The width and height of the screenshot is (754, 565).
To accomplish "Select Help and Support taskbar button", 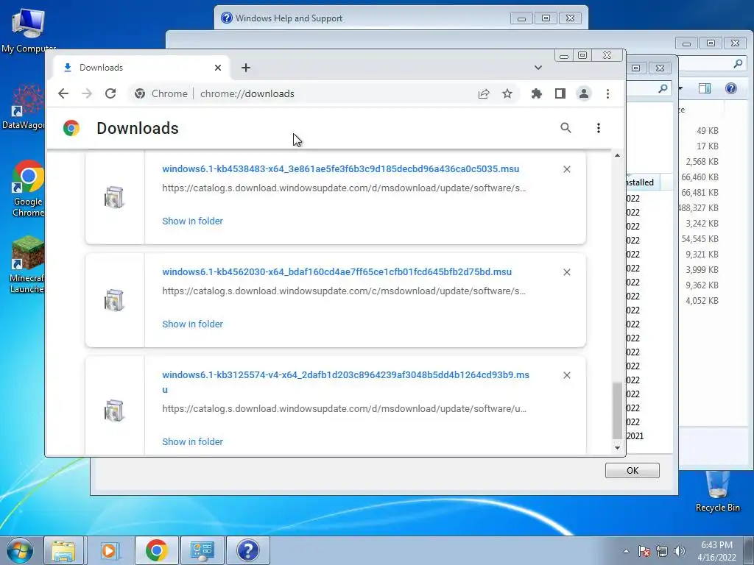I will (247, 550).
